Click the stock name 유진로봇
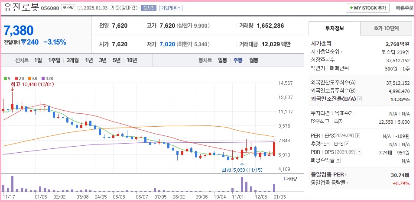The width and height of the screenshot is (416, 202). [x=21, y=8]
